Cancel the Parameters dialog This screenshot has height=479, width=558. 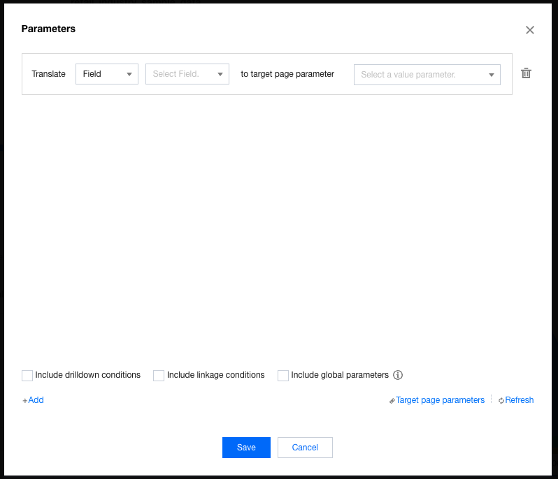[x=305, y=448]
